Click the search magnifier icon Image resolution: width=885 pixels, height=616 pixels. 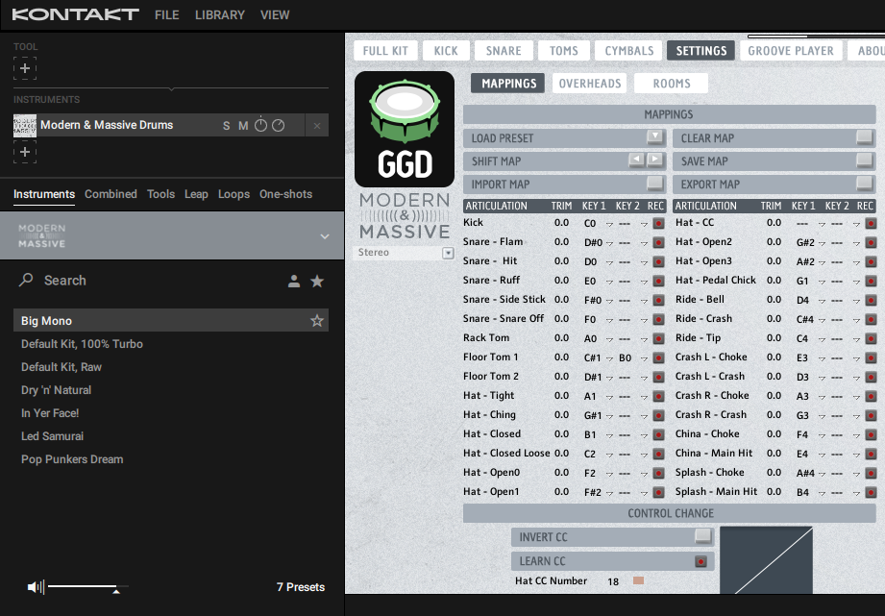coord(26,280)
